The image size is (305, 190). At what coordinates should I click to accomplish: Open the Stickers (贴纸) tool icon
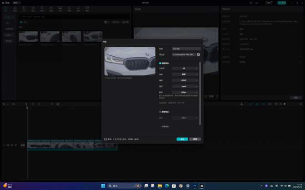click(x=33, y=9)
